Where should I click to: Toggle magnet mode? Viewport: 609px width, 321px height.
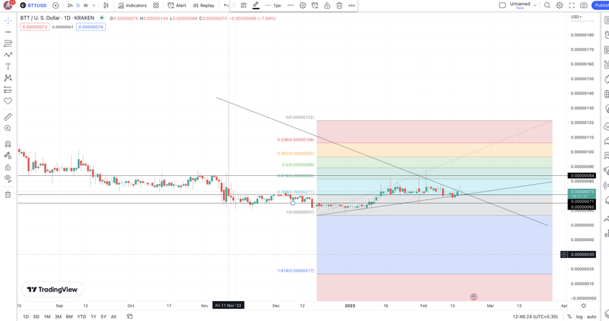pyautogui.click(x=8, y=144)
